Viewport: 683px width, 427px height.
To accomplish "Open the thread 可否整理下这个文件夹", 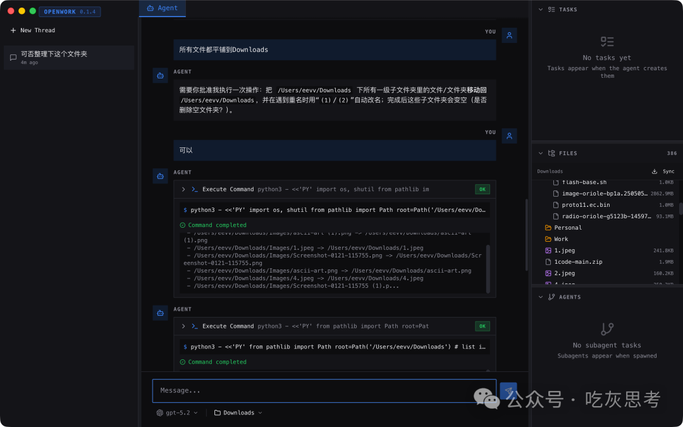I will pos(69,58).
